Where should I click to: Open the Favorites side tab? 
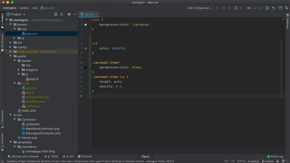coord(2,142)
